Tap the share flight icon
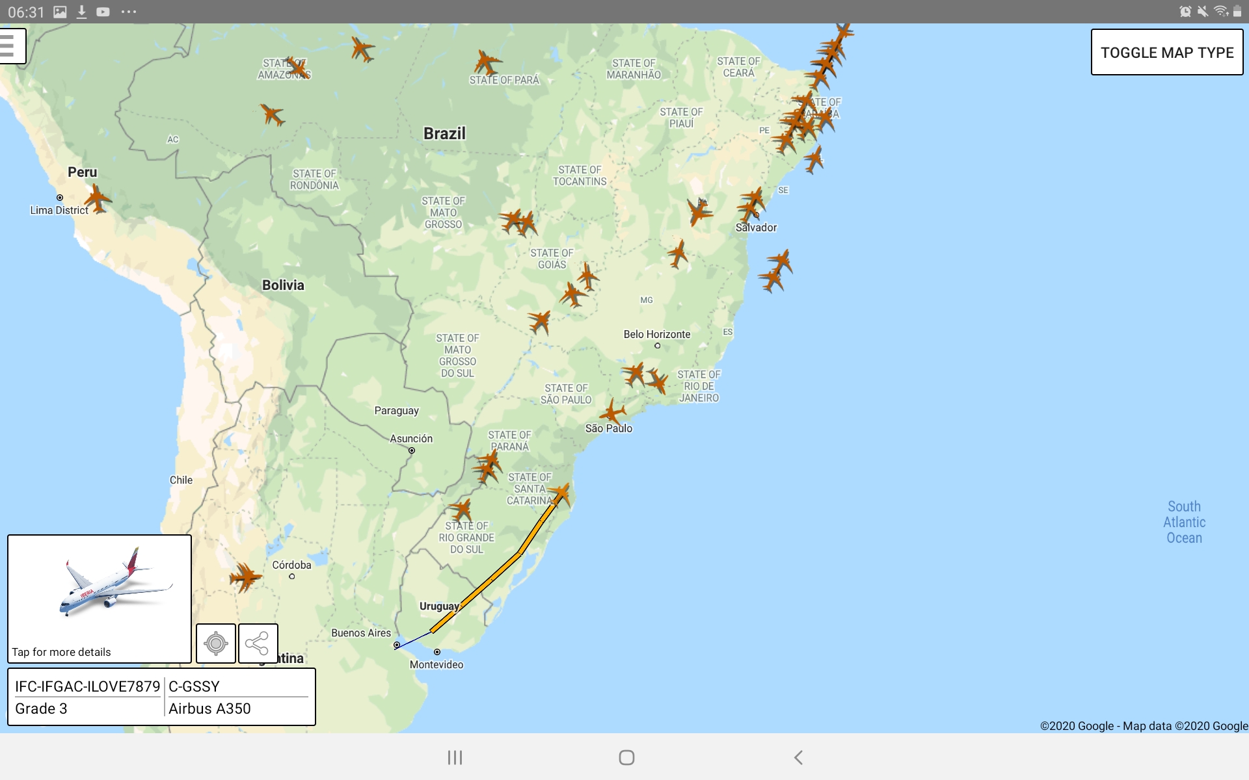This screenshot has height=780, width=1249. pos(258,643)
